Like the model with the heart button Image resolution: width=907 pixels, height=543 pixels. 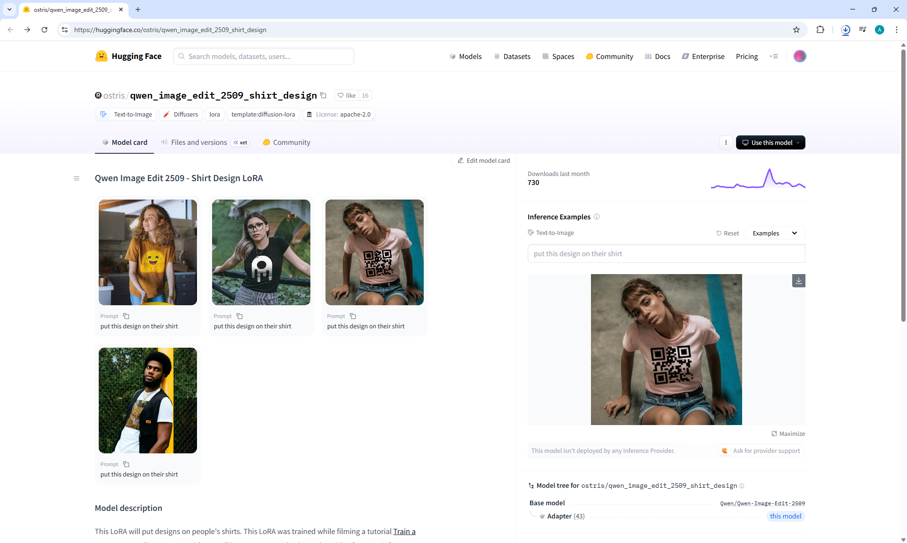coord(346,95)
